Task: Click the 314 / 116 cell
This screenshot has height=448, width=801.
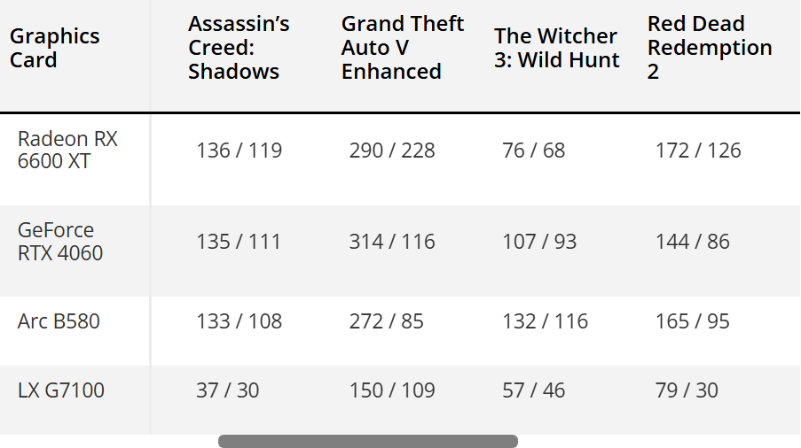Action: (x=392, y=242)
